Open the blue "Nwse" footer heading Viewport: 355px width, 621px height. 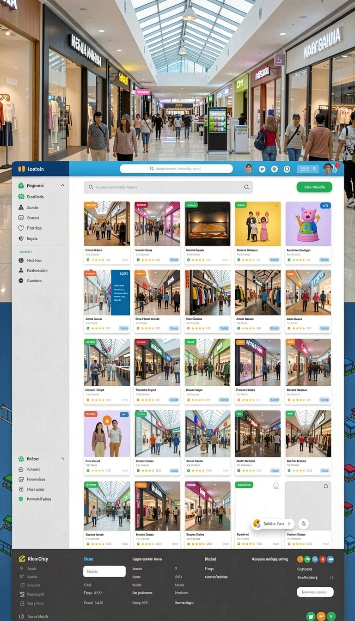click(x=89, y=559)
